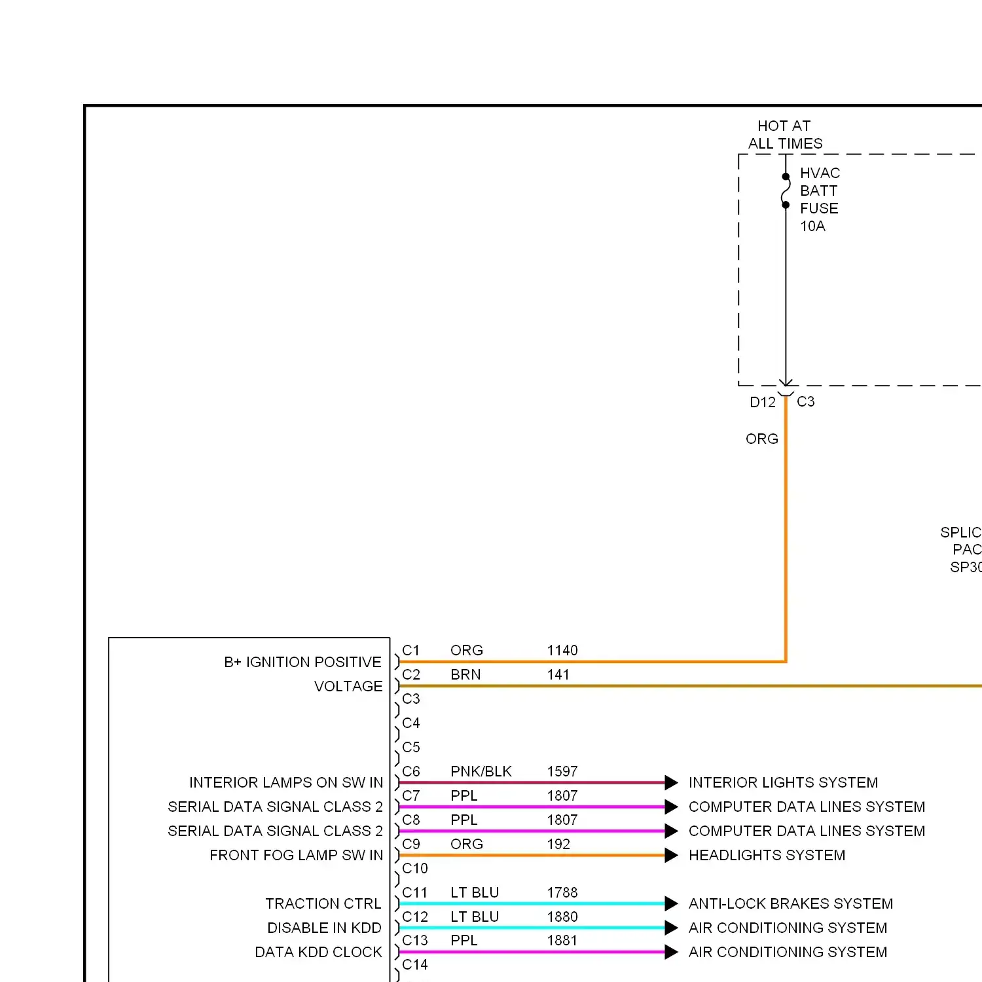Click arrowhead pointing to ANTI-LOCK BRAKES SYSTEM
Screen dimensions: 982x982
click(671, 903)
